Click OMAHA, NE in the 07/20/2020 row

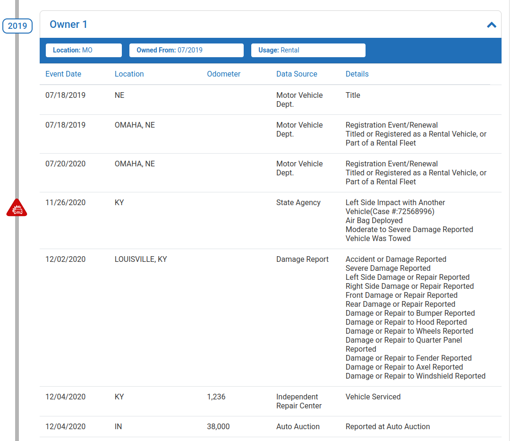[x=135, y=164]
